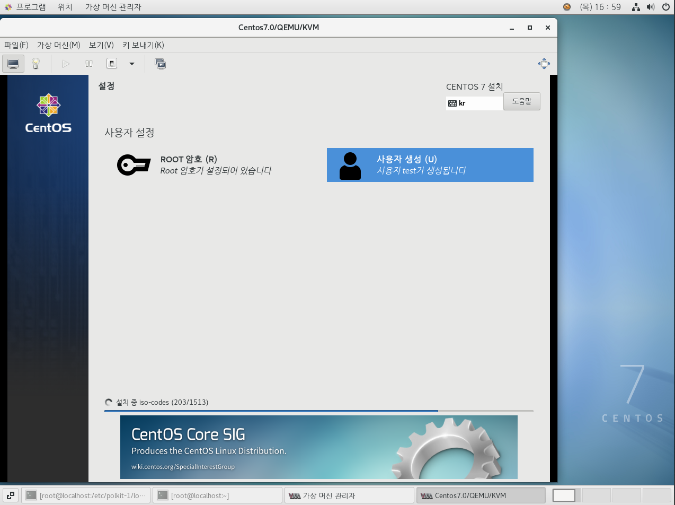The height and width of the screenshot is (505, 675).
Task: Open 사용자 생성 (U) settings
Action: [430, 165]
